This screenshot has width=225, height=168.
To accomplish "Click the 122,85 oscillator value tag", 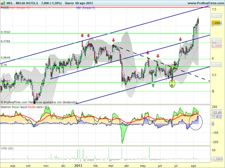I will click(217, 112).
